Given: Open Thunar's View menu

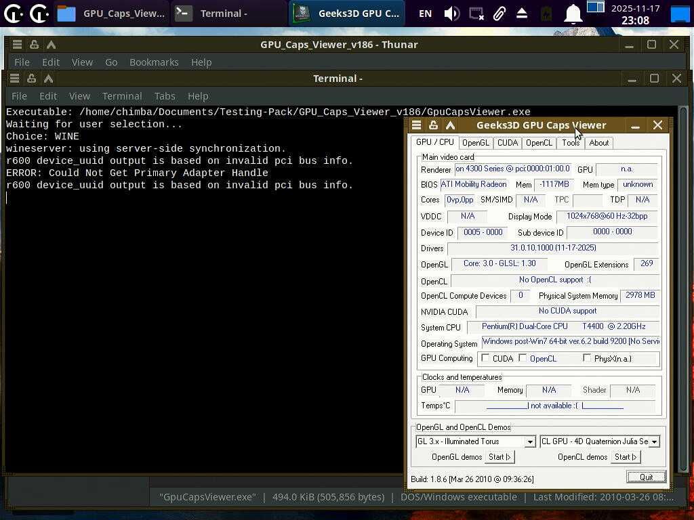Looking at the screenshot, I should click(x=82, y=62).
